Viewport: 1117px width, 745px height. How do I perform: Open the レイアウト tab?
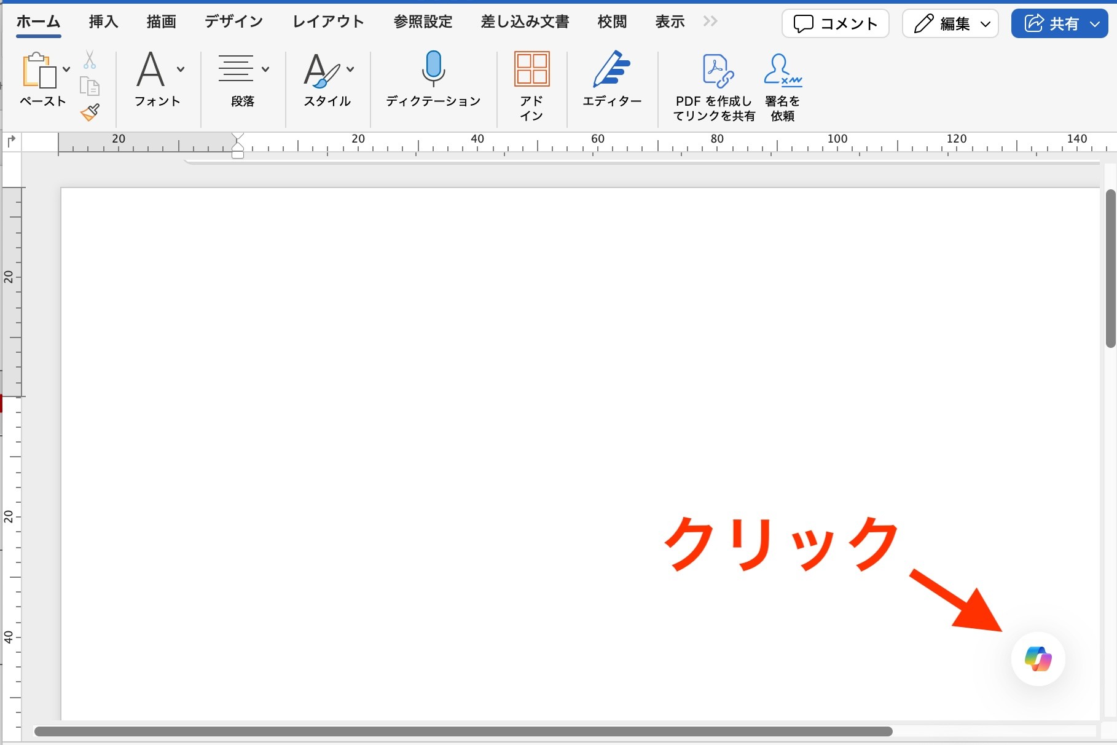pos(328,22)
